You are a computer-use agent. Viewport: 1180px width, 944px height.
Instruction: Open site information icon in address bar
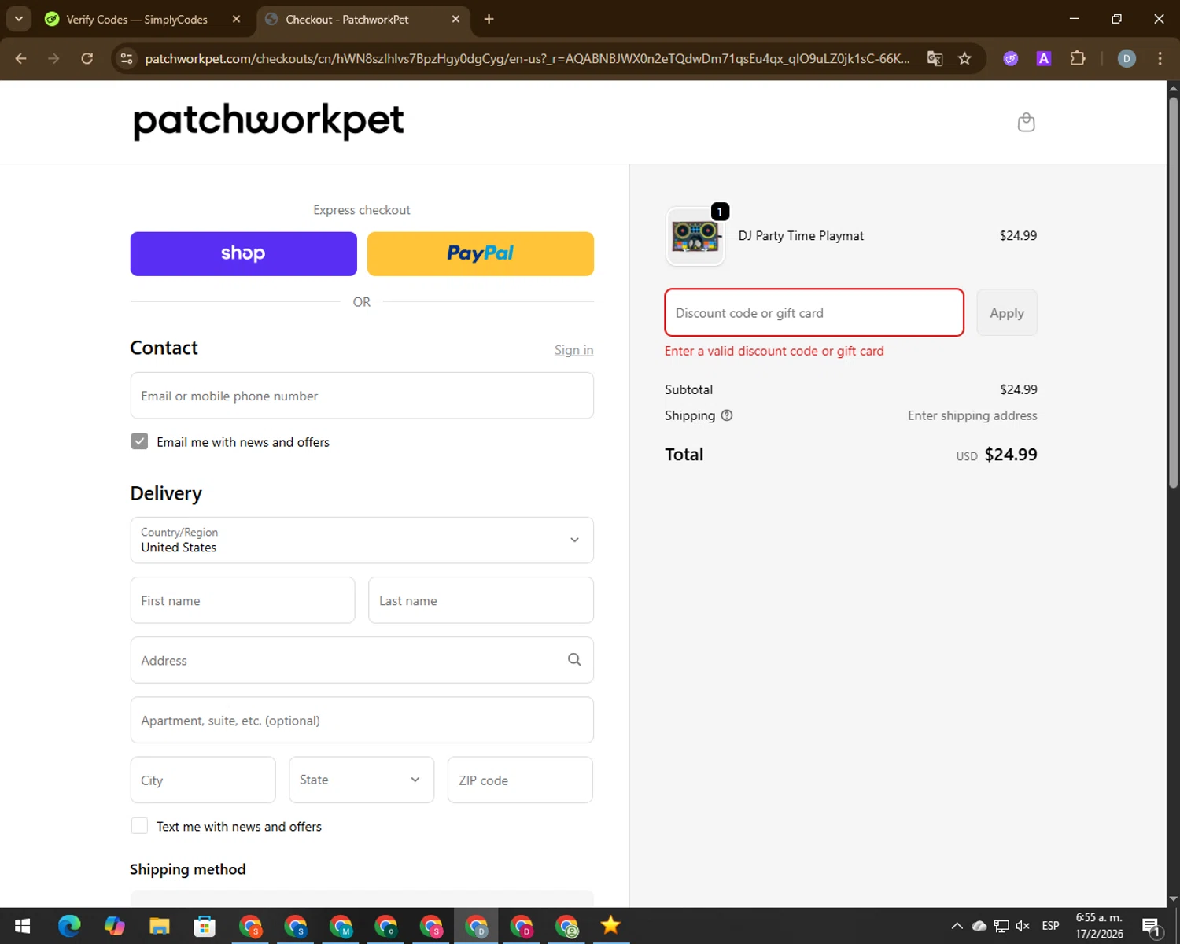click(x=127, y=58)
